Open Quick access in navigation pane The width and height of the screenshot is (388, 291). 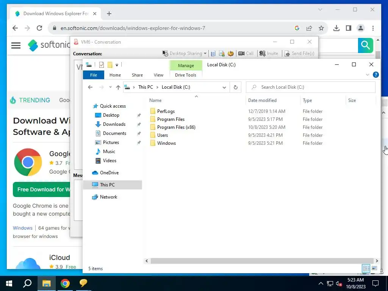click(x=113, y=106)
